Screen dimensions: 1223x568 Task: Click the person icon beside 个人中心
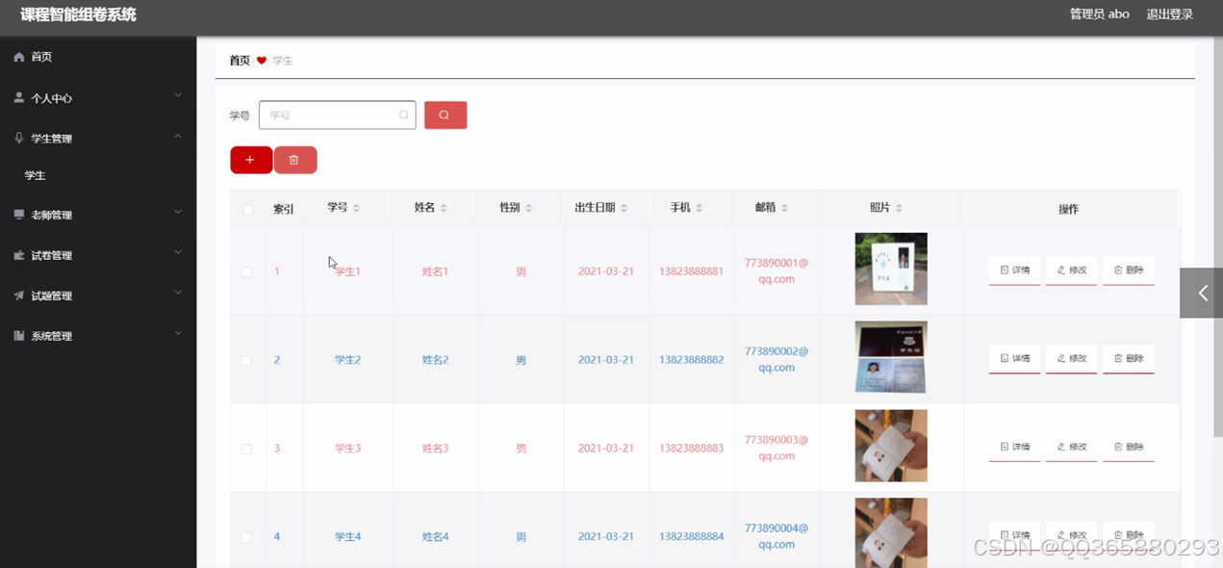(x=18, y=98)
